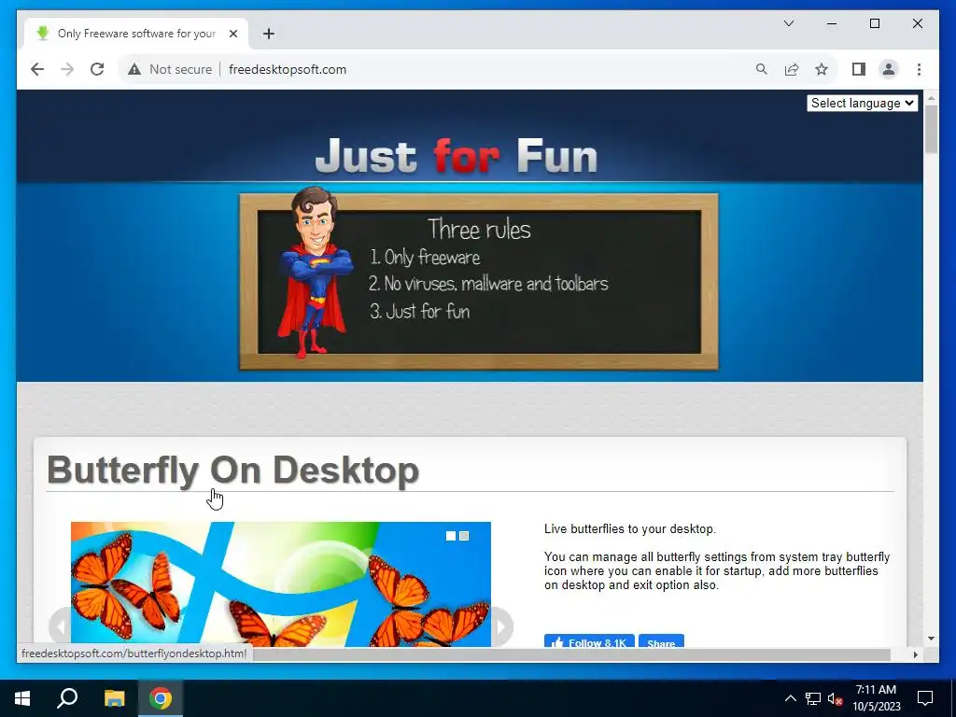Click the Just for Fun logo
Viewport: 956px width, 717px height.
456,156
